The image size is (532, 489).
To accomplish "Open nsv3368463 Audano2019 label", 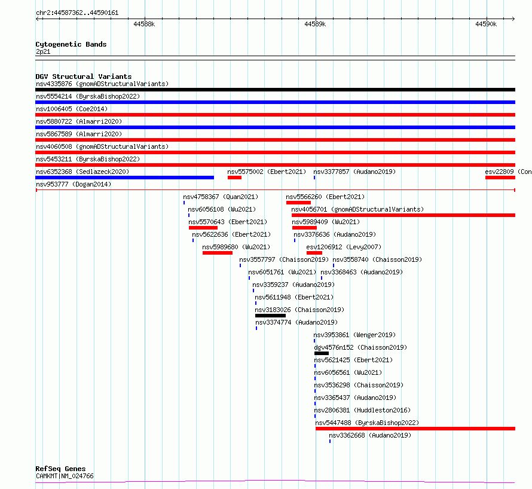I will [362, 272].
